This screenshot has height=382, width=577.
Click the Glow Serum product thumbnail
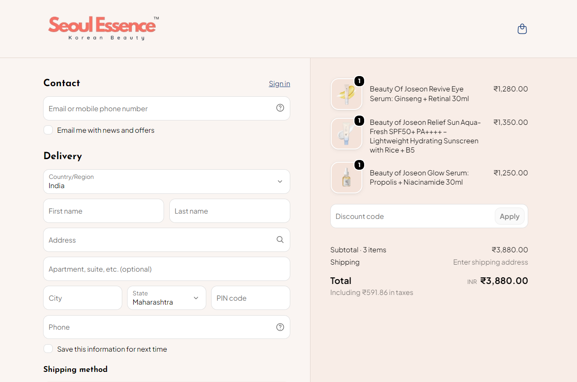347,178
